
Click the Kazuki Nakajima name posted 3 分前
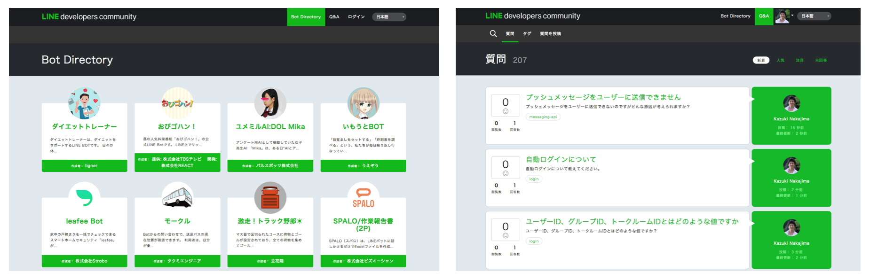click(791, 243)
